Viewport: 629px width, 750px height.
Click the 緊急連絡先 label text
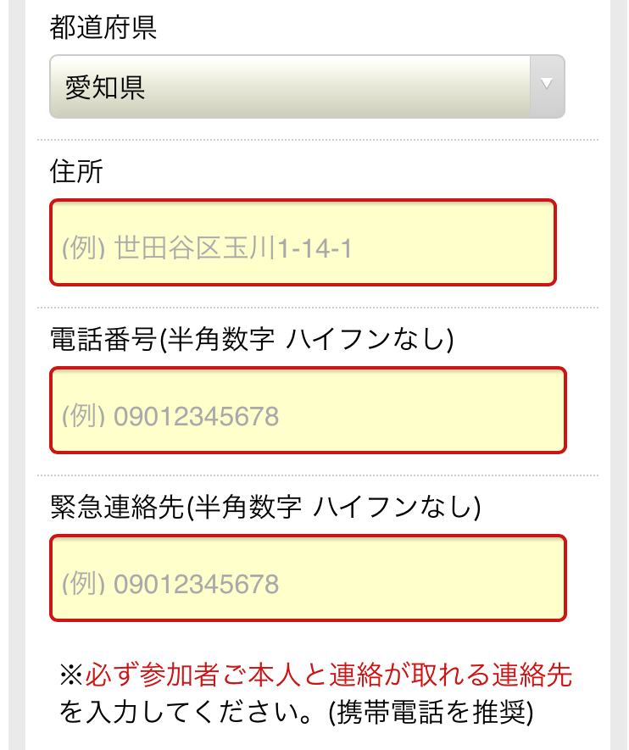(x=117, y=507)
